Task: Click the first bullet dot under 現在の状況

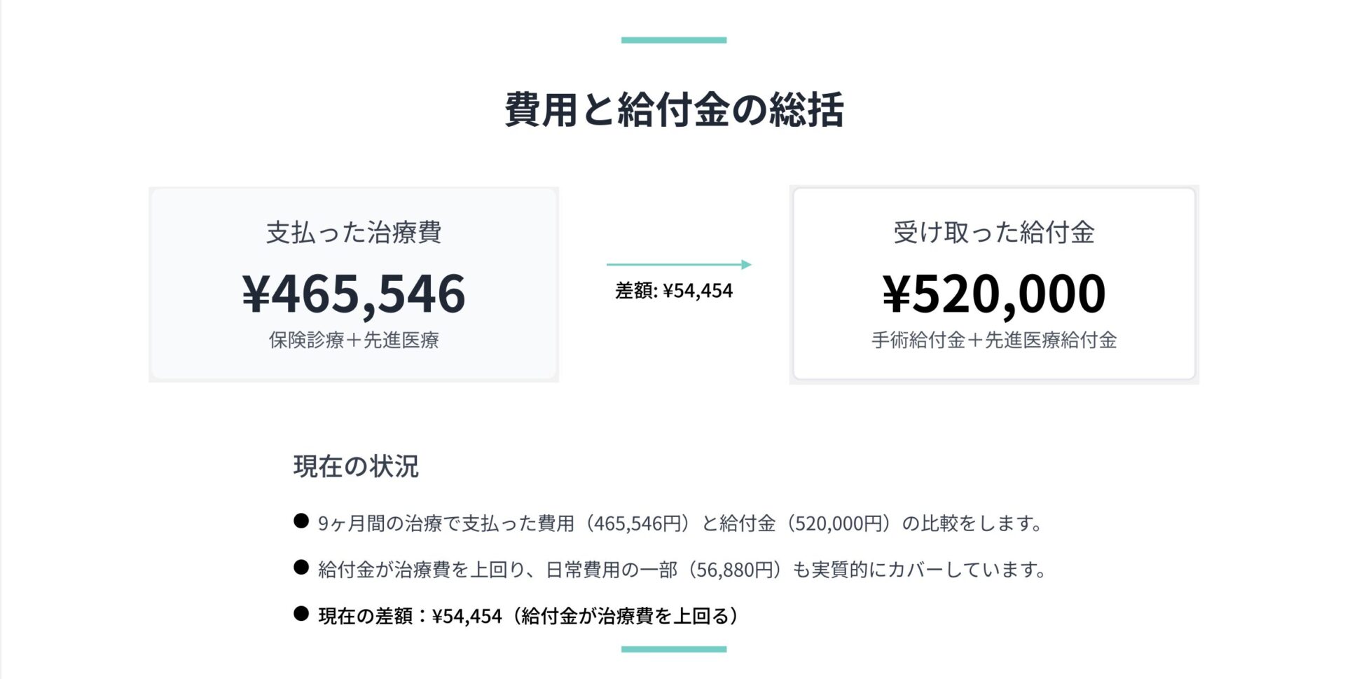Action: (x=301, y=521)
